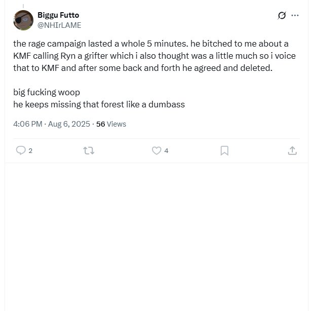Bookmark this post
This screenshot has height=311, width=311.
click(x=224, y=151)
